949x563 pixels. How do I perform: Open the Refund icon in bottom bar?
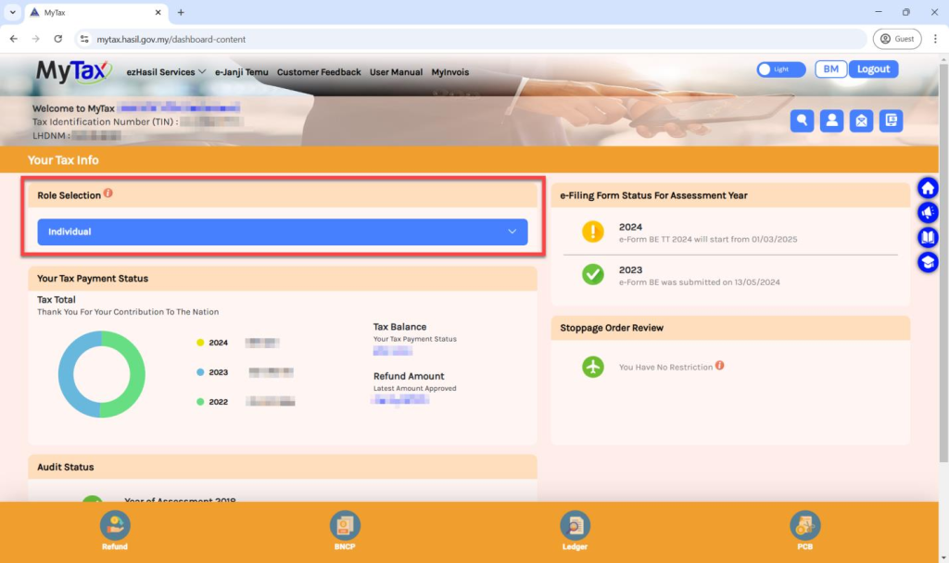click(115, 531)
